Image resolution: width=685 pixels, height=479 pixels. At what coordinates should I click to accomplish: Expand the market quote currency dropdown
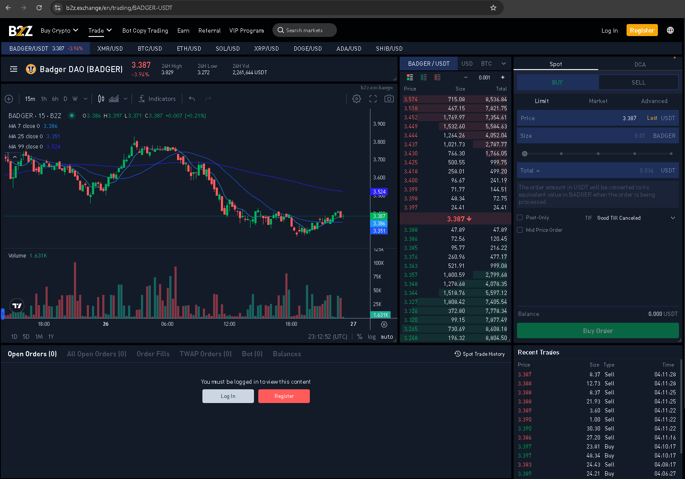504,64
